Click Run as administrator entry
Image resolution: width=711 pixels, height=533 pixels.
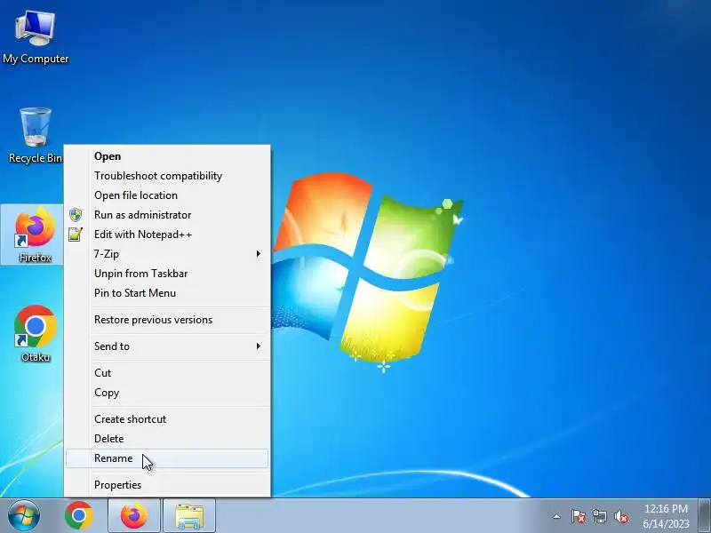(167, 215)
